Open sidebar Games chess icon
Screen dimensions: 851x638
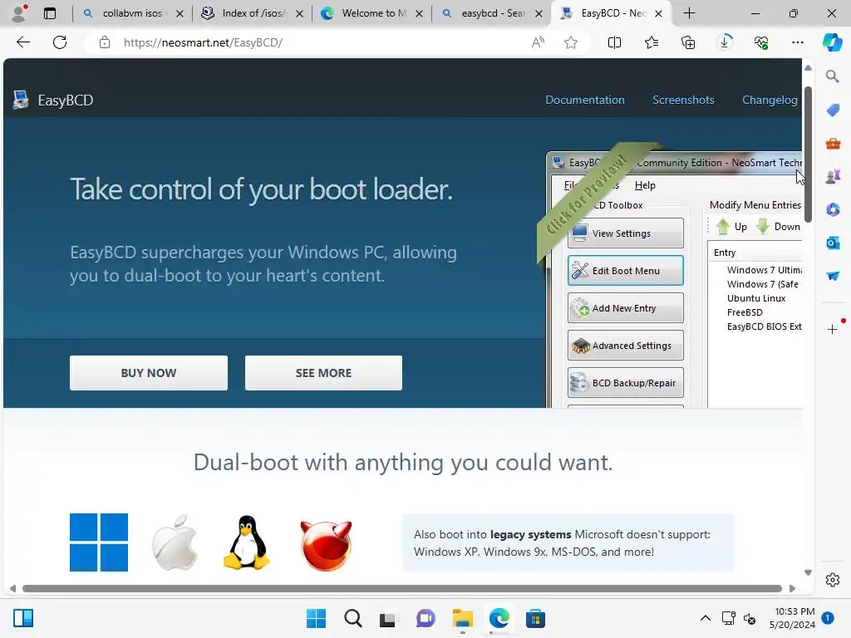pos(833,176)
